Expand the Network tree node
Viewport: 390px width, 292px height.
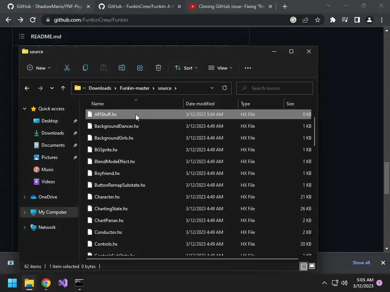(25, 227)
